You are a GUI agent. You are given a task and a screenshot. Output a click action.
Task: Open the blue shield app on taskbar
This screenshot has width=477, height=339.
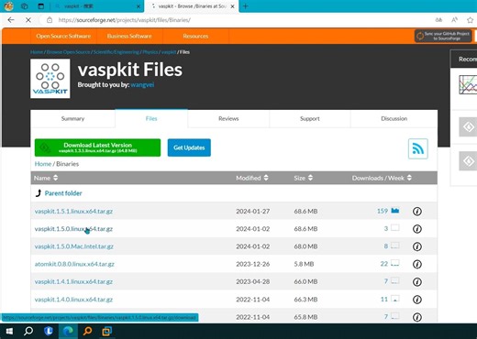49,331
